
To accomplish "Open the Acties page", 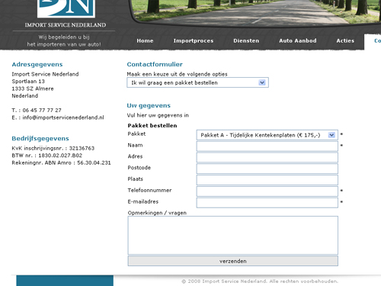I will pyautogui.click(x=345, y=40).
